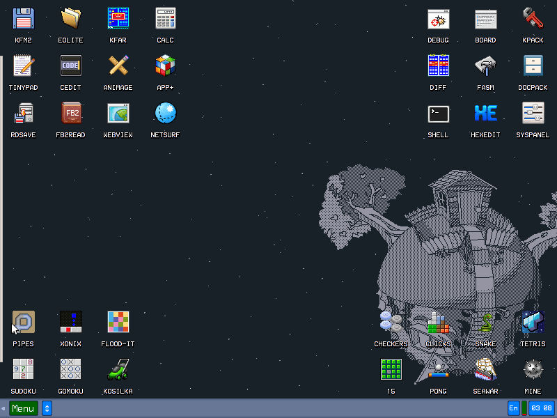Launch EOLITE folder icon
This screenshot has width=557, height=418.
pos(71,19)
